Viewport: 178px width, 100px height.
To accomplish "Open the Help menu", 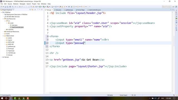I will pos(49,4).
